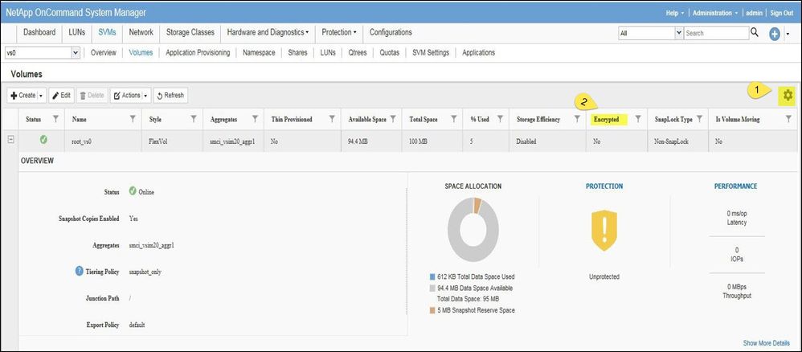Filter the Thin Provisioned column
Image resolution: width=802 pixels, height=352 pixels.
[332, 119]
